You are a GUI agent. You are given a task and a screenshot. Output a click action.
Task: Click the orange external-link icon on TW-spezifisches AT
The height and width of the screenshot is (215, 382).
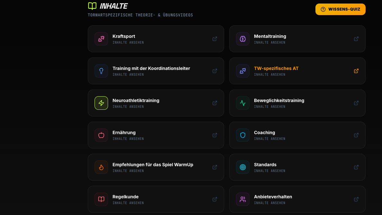click(x=356, y=71)
